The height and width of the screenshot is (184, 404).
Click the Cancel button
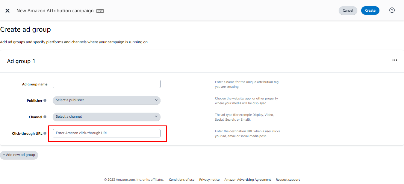[x=348, y=10]
